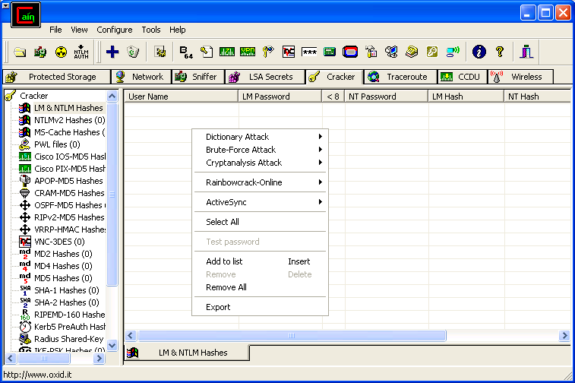The image size is (575, 383).
Task: Toggle APR poisoning radiation icon
Action: tap(61, 52)
